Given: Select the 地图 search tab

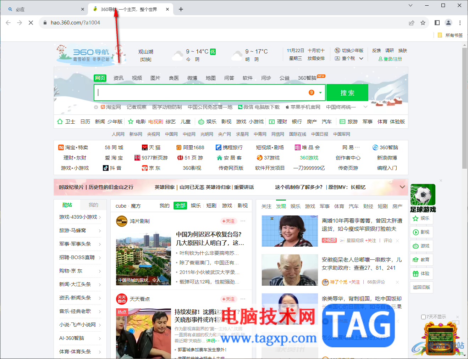Looking at the screenshot, I should 211,78.
